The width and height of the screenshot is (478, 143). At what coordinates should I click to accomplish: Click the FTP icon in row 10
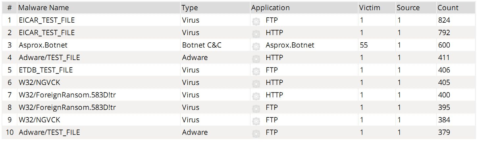[256, 133]
